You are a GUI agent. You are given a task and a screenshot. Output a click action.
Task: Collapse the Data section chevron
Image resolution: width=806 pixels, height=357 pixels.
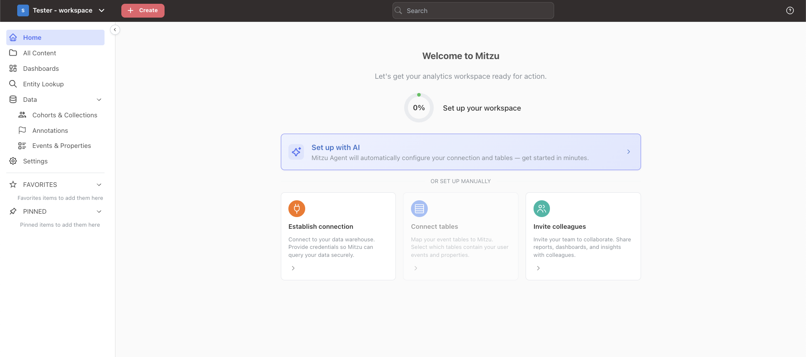click(99, 99)
